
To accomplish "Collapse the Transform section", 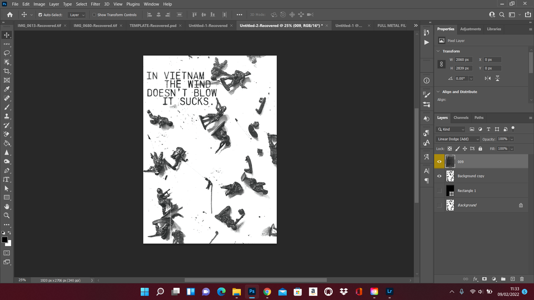I will point(438,51).
